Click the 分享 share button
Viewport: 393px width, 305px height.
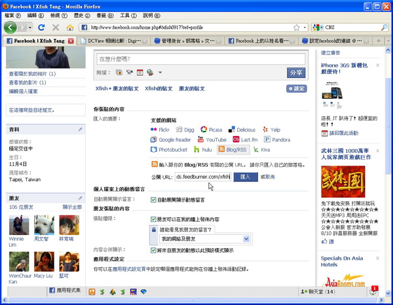pyautogui.click(x=296, y=73)
